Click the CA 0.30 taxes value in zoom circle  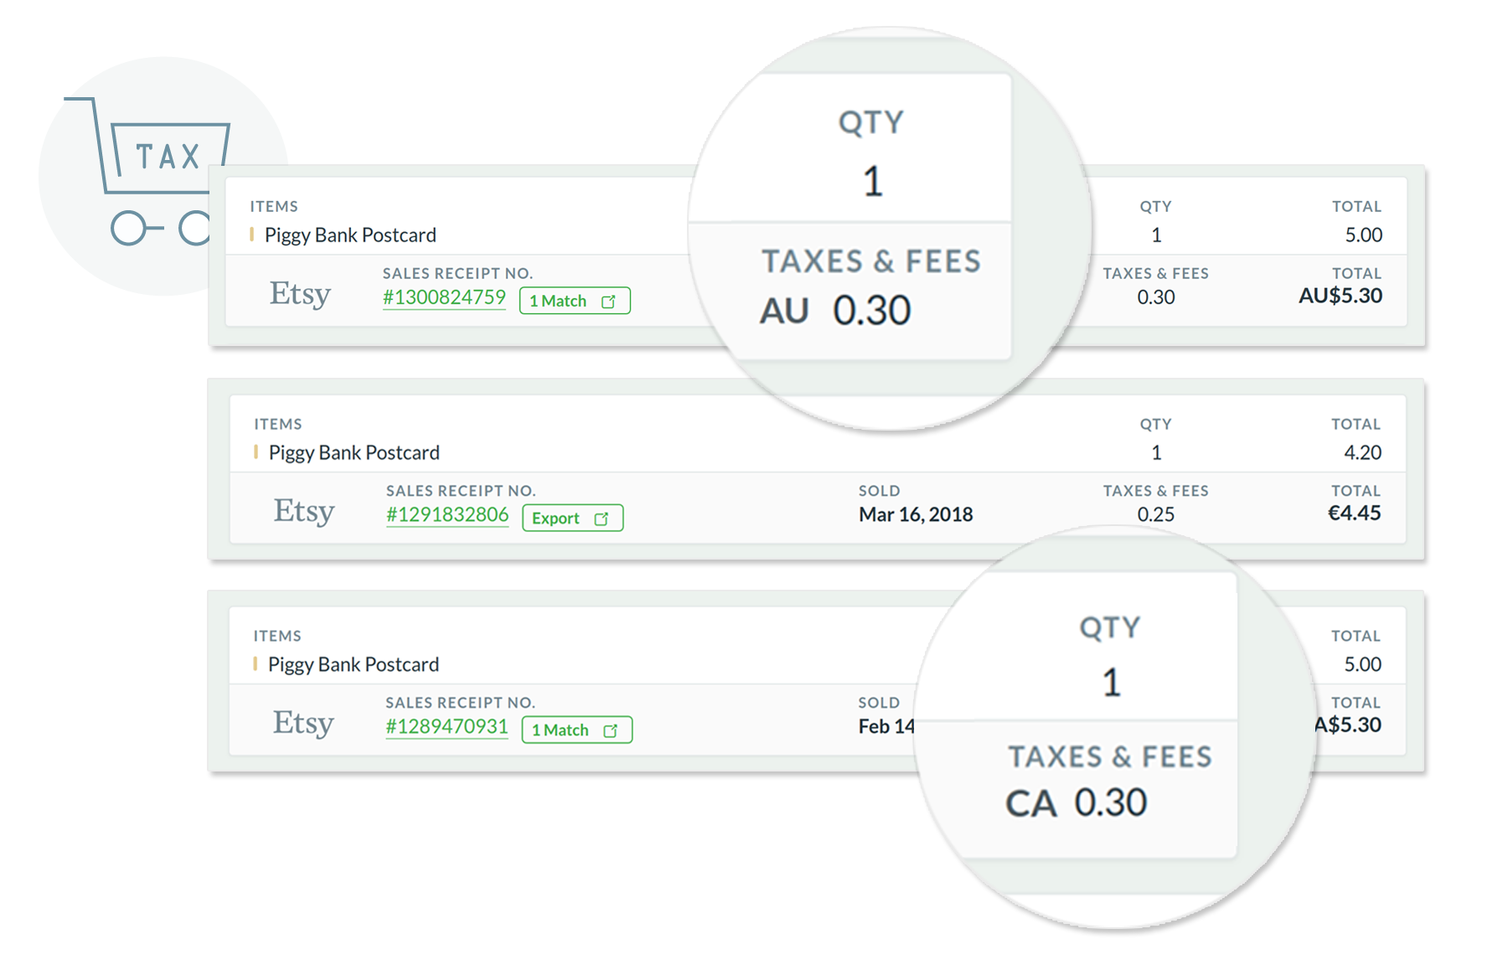pyautogui.click(x=1077, y=802)
